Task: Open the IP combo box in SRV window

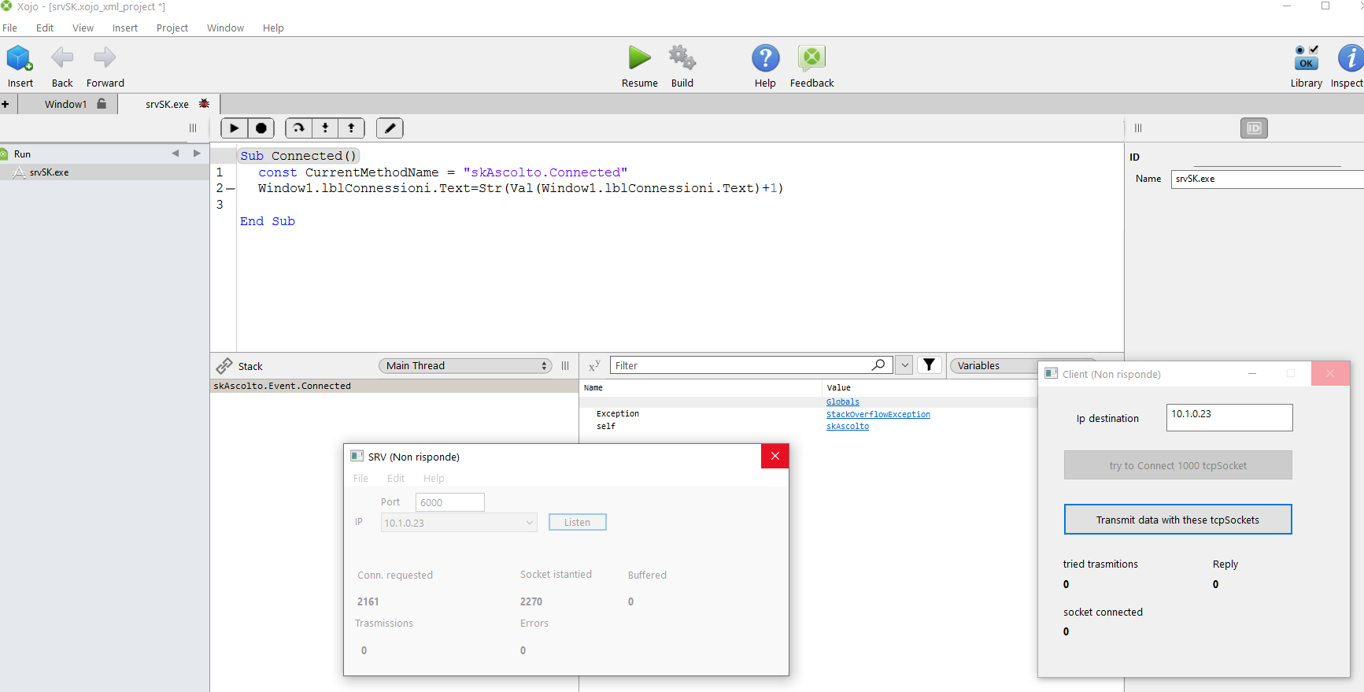Action: pos(459,523)
